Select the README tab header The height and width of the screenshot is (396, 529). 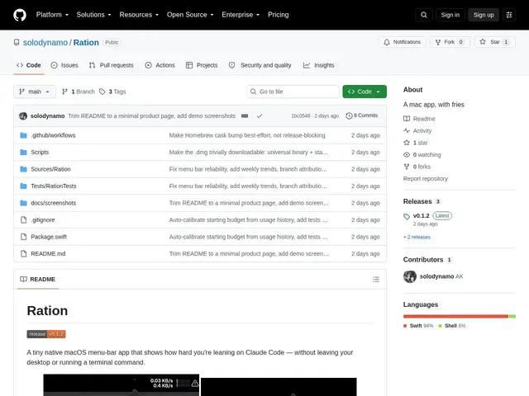pyautogui.click(x=37, y=279)
